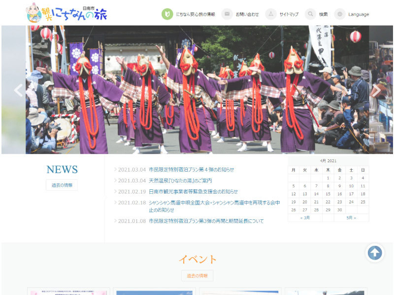This screenshot has width=394, height=295.
Task: Open the お問い合わせ menu link
Action: [x=247, y=14]
